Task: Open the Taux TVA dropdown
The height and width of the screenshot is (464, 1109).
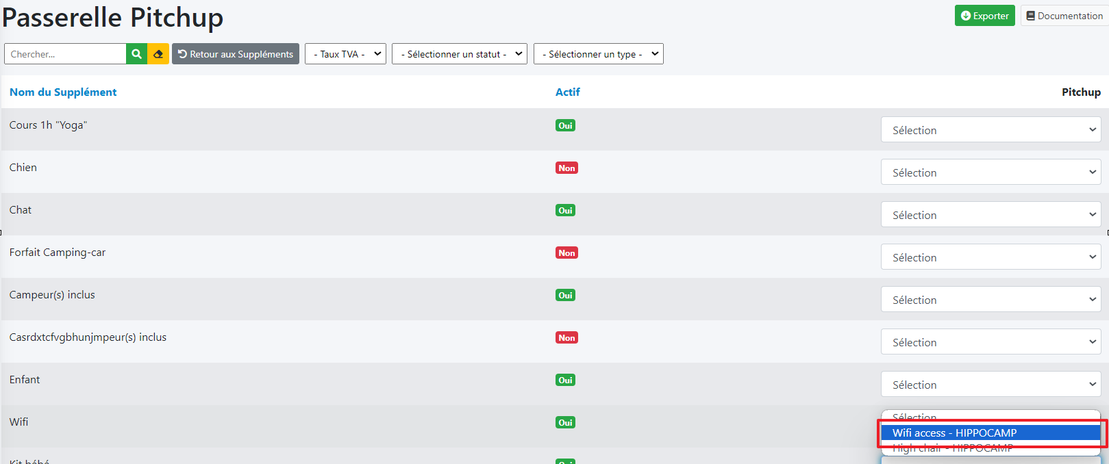Action: pyautogui.click(x=345, y=54)
